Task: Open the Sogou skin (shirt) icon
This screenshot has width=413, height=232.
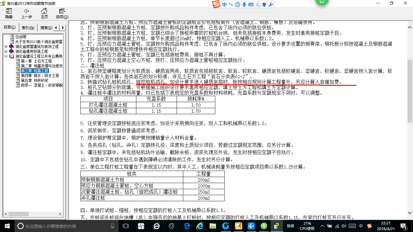Action: (265, 5)
